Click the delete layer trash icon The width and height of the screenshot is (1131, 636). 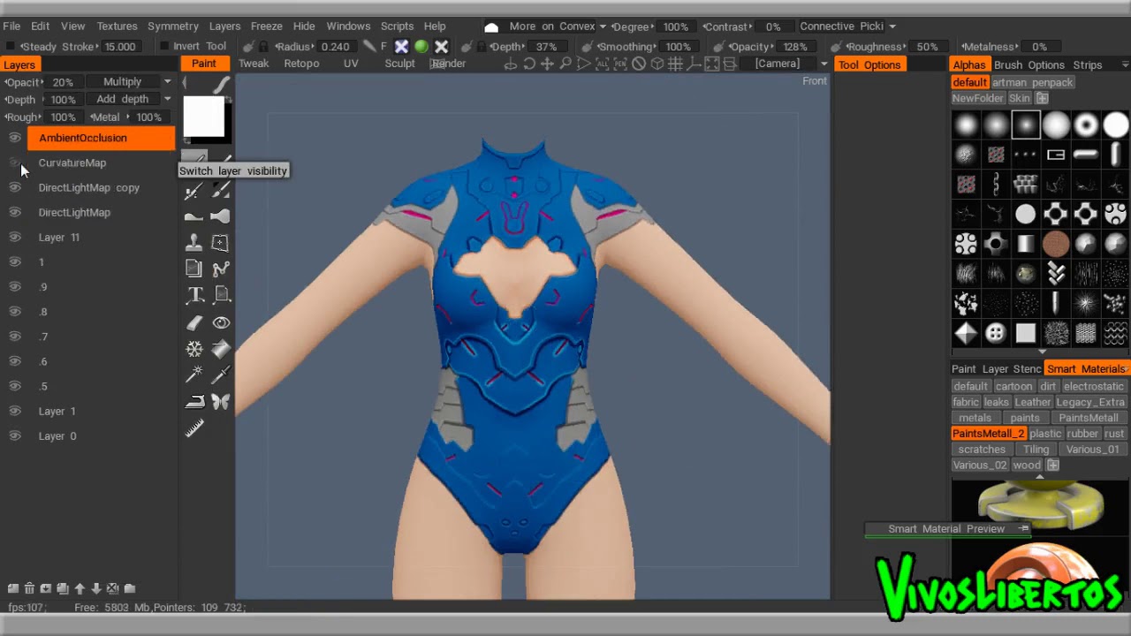(29, 588)
